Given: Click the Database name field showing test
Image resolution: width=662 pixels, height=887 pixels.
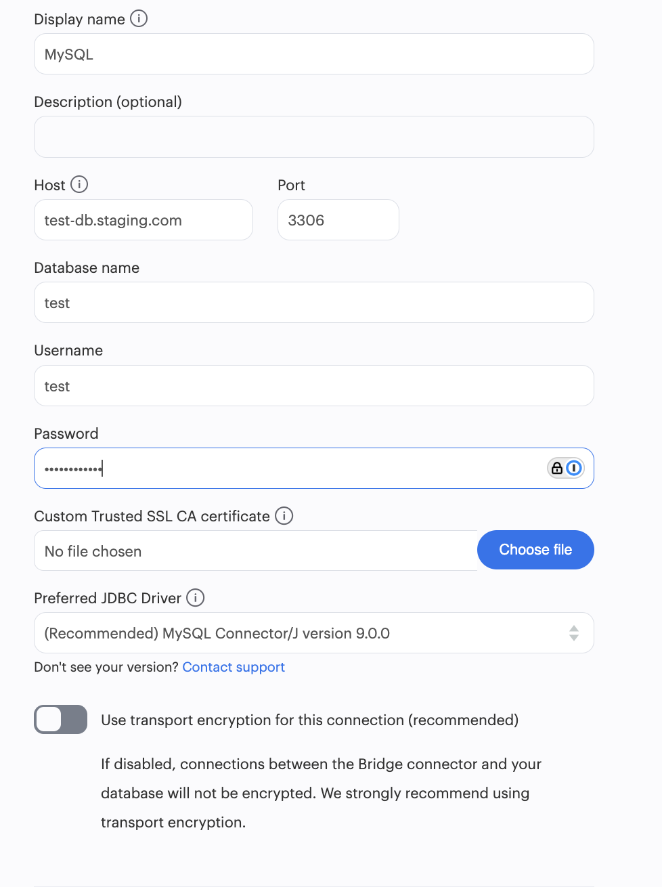Looking at the screenshot, I should coord(313,302).
